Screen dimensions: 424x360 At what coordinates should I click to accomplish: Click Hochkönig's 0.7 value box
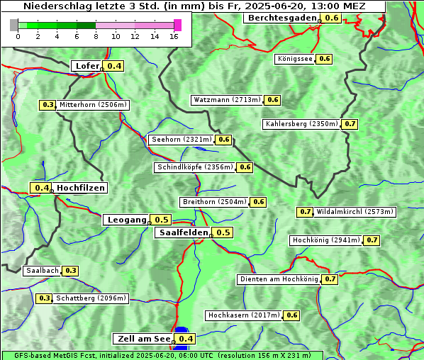[372, 240]
